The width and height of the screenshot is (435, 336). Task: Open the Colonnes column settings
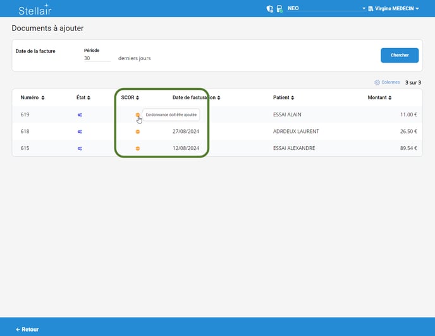tap(387, 82)
